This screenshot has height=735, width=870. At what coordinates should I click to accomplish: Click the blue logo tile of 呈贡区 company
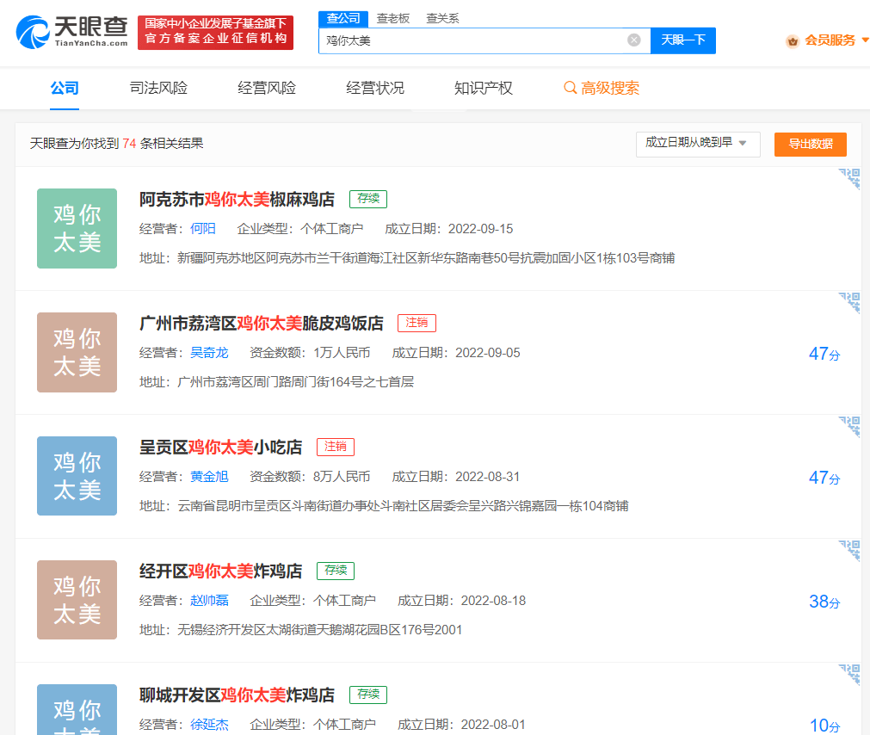pyautogui.click(x=77, y=476)
